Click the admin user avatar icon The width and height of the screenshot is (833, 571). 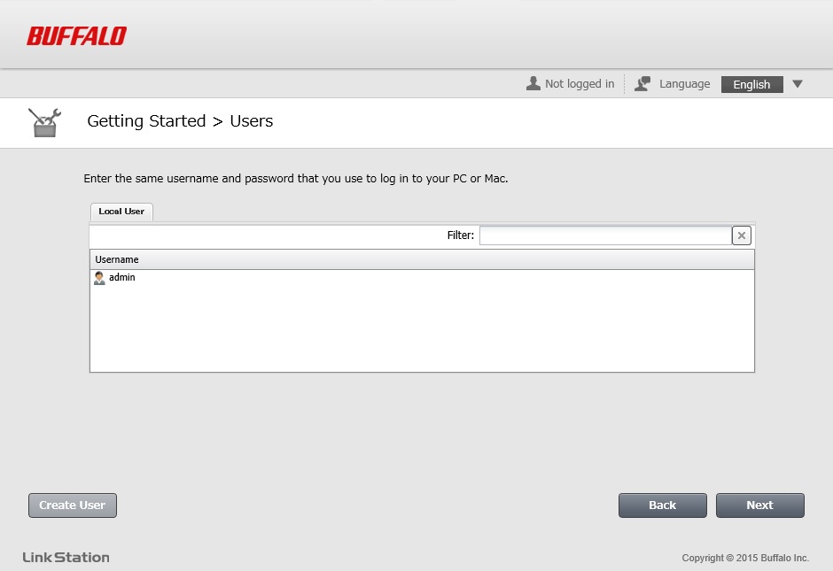point(99,278)
